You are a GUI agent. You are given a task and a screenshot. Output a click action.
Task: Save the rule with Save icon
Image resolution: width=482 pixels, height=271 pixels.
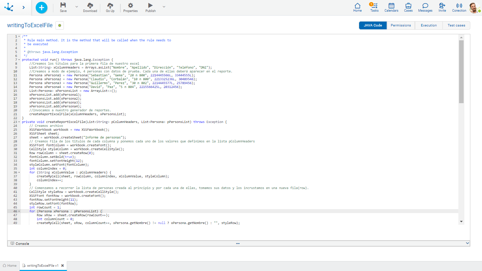tap(63, 7)
